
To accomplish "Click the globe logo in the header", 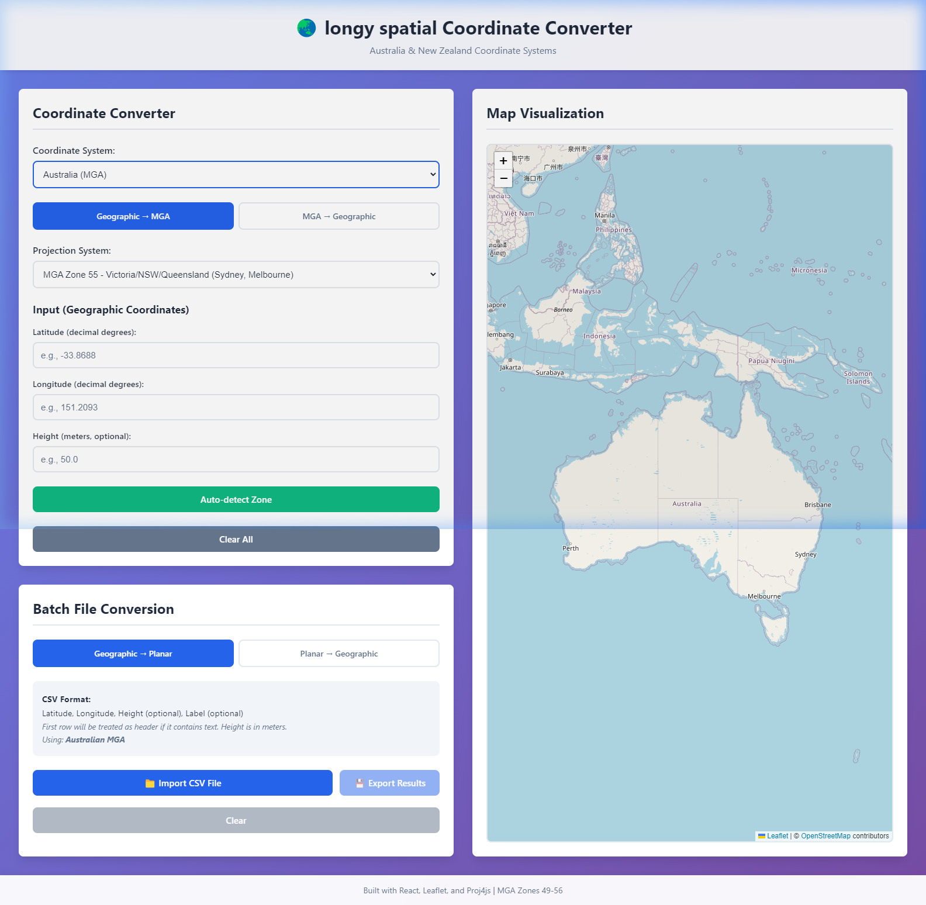I will click(x=306, y=28).
